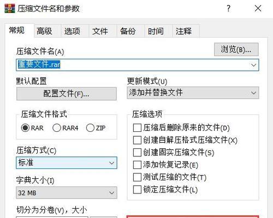Expand 字典大小 32 MB dropdown
273x218 pixels.
67,193
